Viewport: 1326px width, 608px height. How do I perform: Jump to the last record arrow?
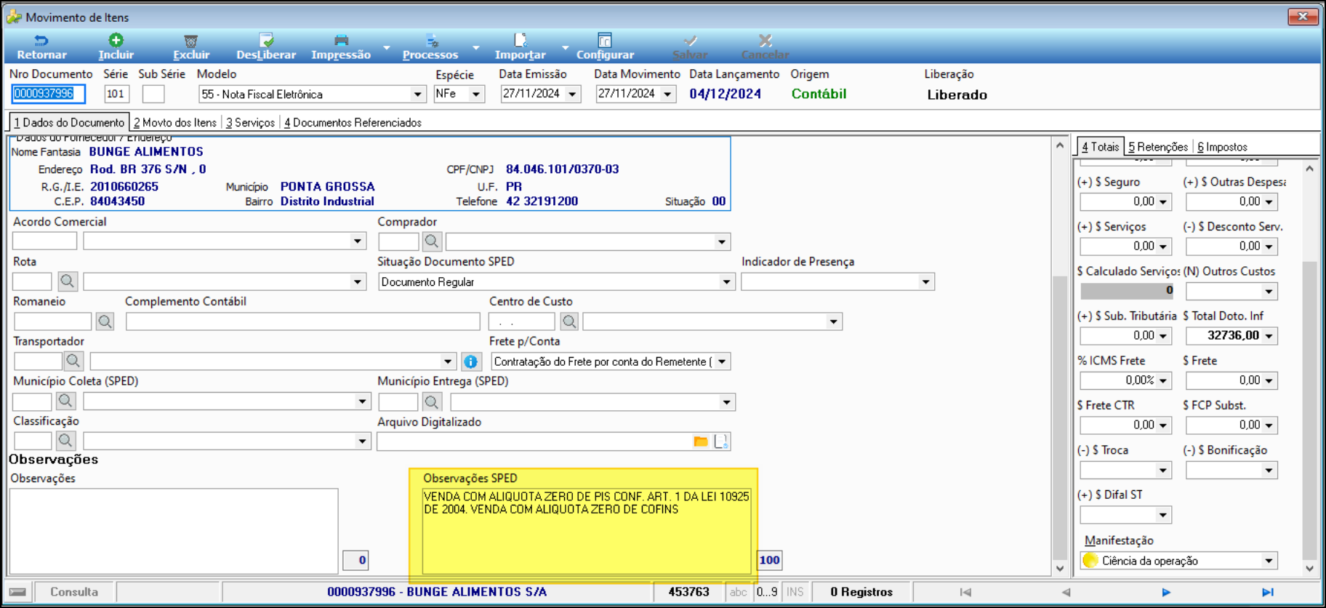coord(1267,592)
